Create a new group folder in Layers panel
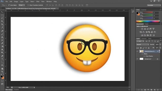 point(151,90)
